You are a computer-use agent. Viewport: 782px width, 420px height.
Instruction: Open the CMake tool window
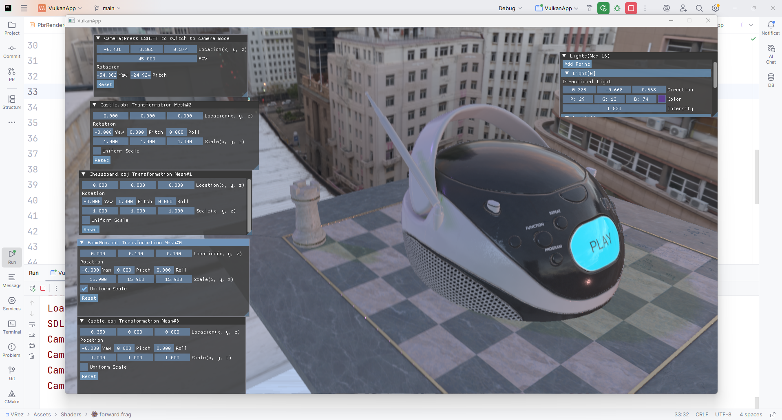click(12, 396)
